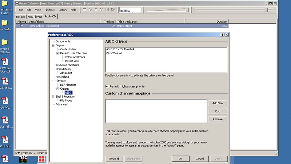The image size is (291, 164).
Task: Collapse the Media Library tree node
Action: point(53,69)
